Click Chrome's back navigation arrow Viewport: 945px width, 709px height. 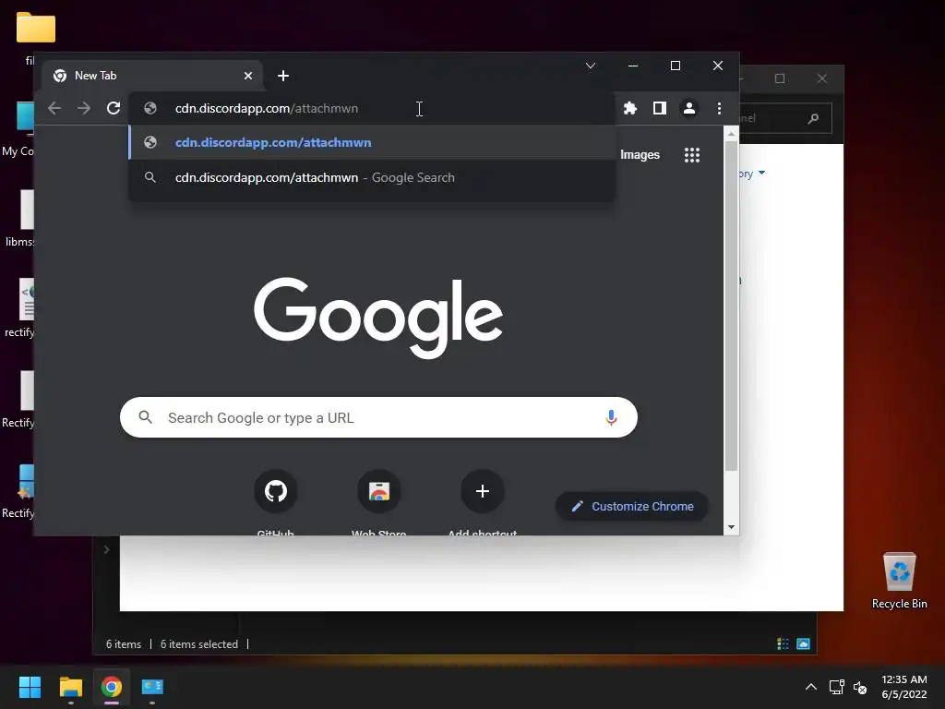[54, 109]
